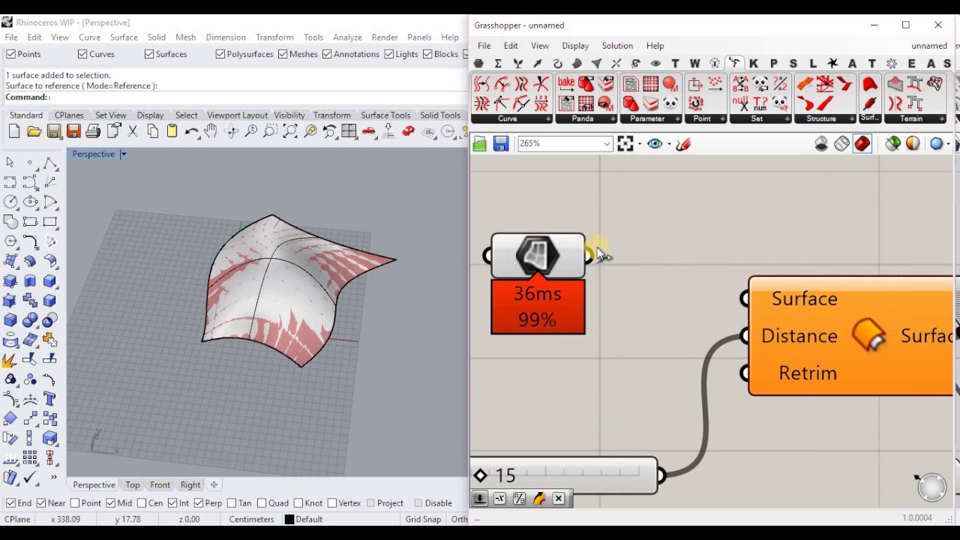Toggle the Polysurfaces filter checkbox
This screenshot has width=960, height=540.
tap(220, 54)
